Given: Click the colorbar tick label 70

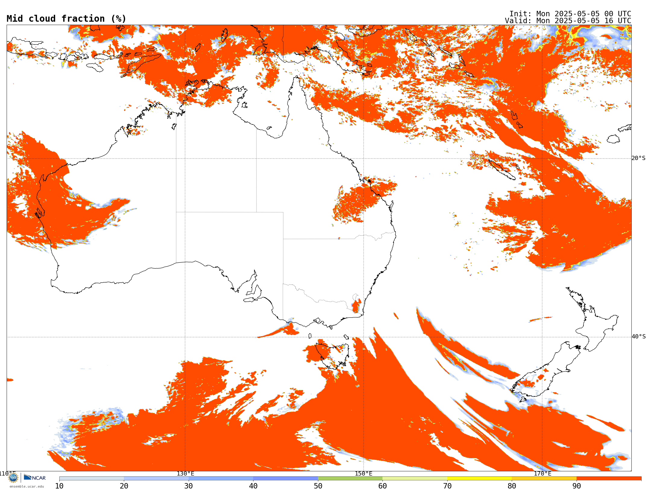Looking at the screenshot, I should coord(447,486).
